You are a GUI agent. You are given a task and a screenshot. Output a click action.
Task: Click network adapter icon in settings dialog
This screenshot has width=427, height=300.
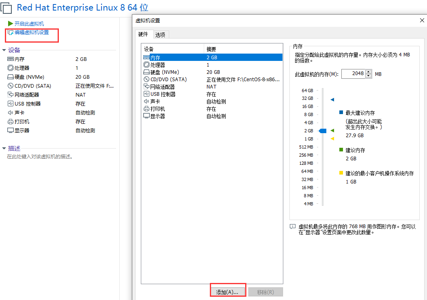click(146, 86)
